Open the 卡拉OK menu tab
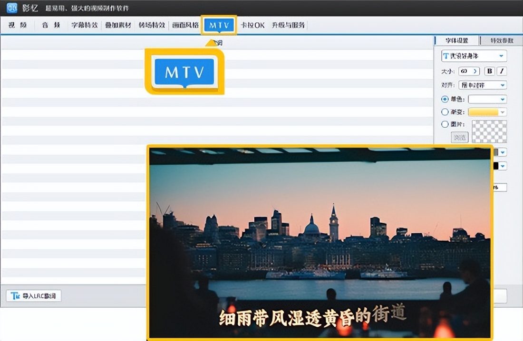 pos(252,25)
